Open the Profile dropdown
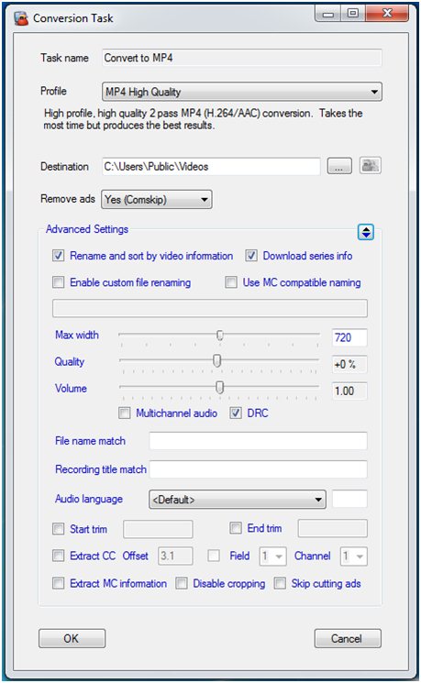 click(242, 92)
